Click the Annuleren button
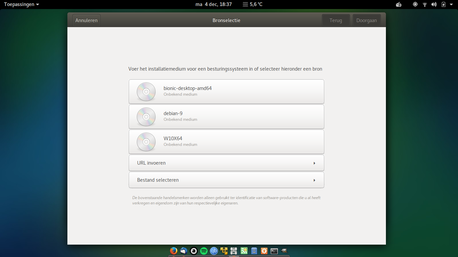 click(x=87, y=20)
